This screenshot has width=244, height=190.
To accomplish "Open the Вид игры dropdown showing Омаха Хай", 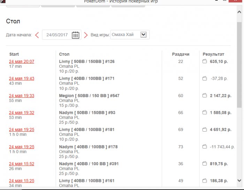I will (130, 35).
